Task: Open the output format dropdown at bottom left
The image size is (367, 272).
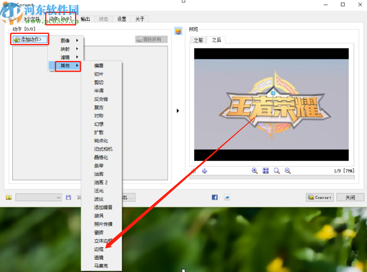Action: (38, 197)
